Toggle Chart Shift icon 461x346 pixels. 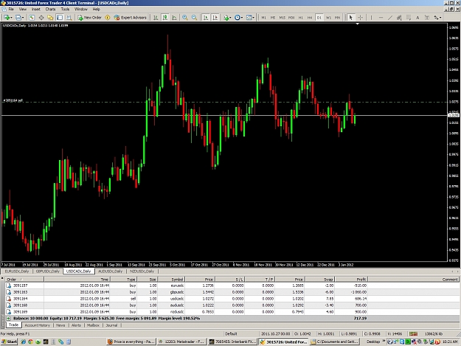(x=215, y=18)
